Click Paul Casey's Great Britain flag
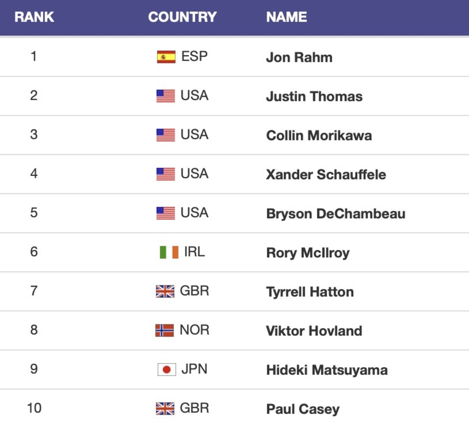 (x=165, y=409)
